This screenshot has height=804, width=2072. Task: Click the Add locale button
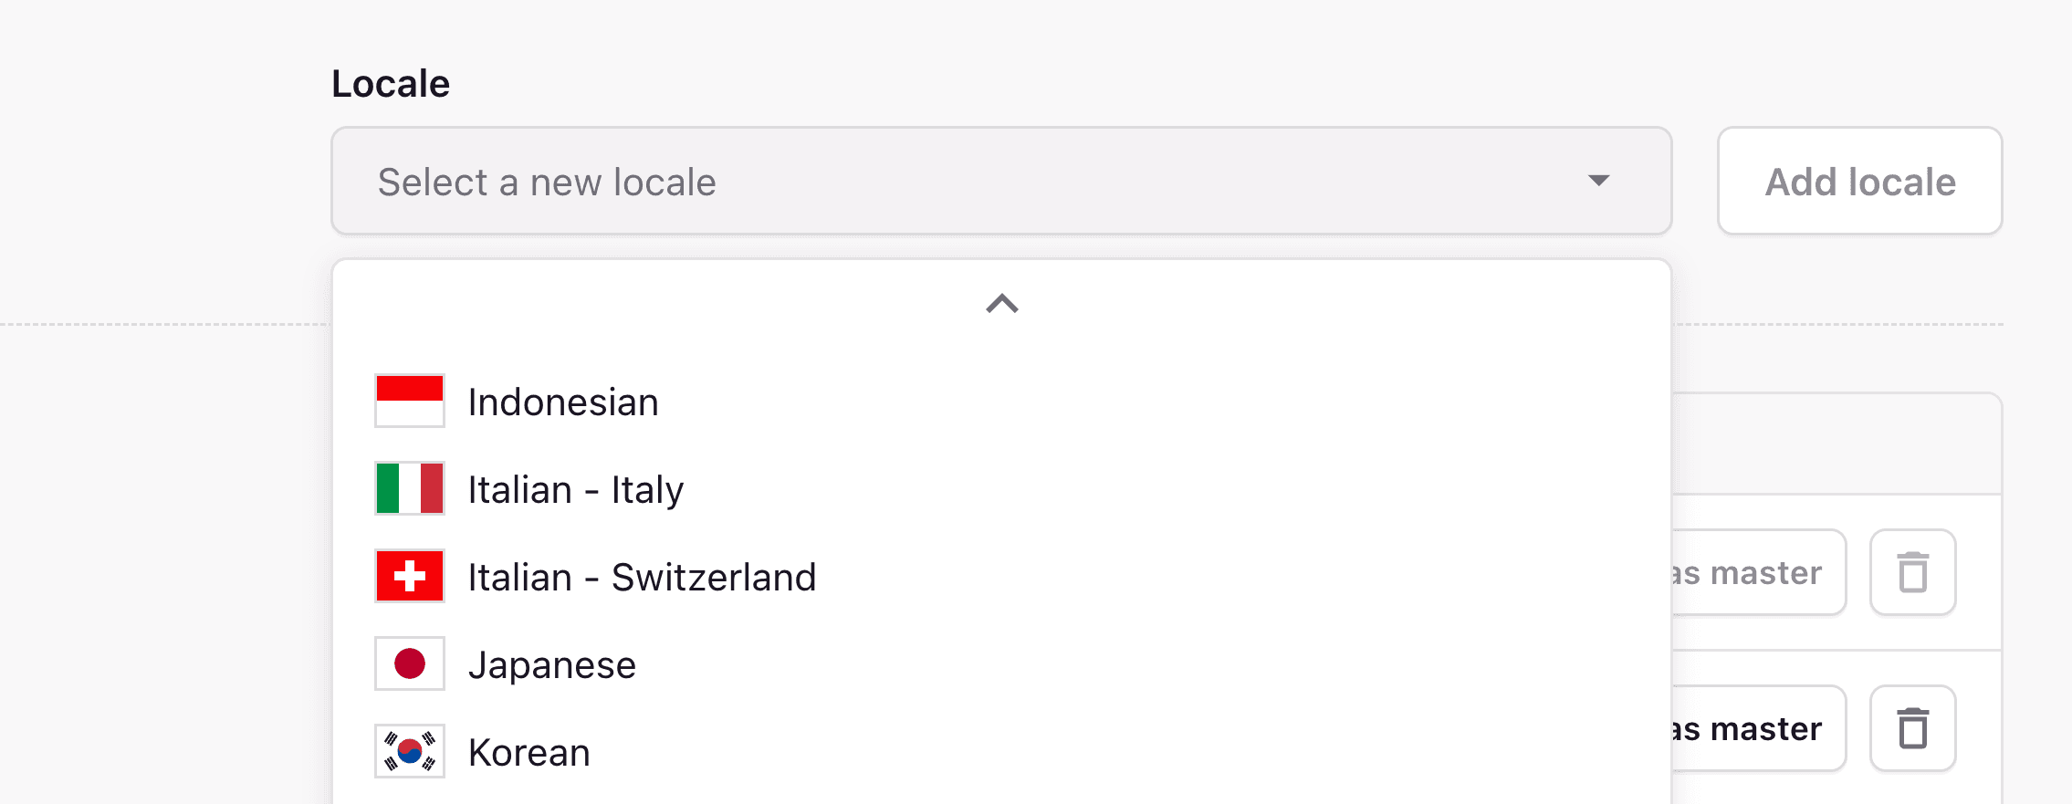pyautogui.click(x=1859, y=182)
